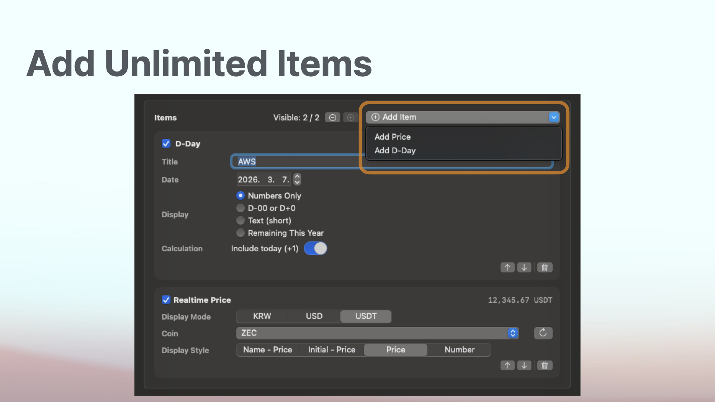The image size is (715, 402).
Task: Move the Realtime Price item up
Action: click(507, 366)
